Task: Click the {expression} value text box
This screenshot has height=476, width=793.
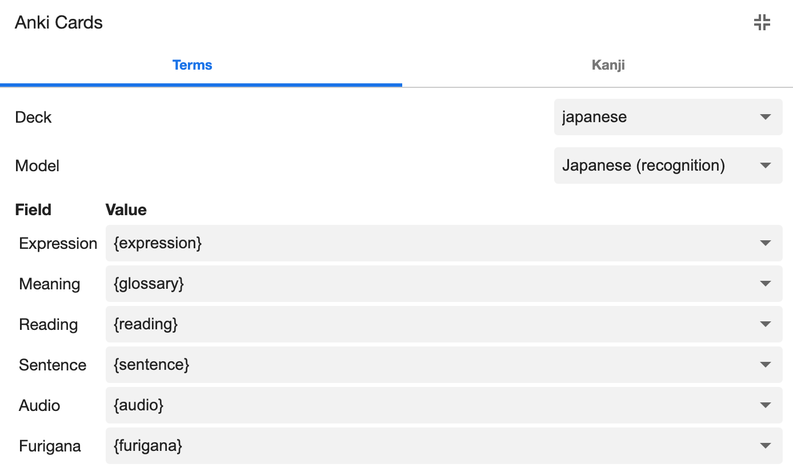Action: (423, 243)
